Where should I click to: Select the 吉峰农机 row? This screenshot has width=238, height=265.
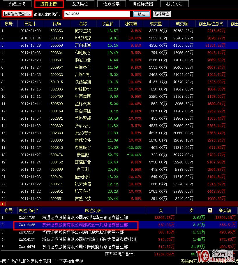pyautogui.click(x=119, y=74)
